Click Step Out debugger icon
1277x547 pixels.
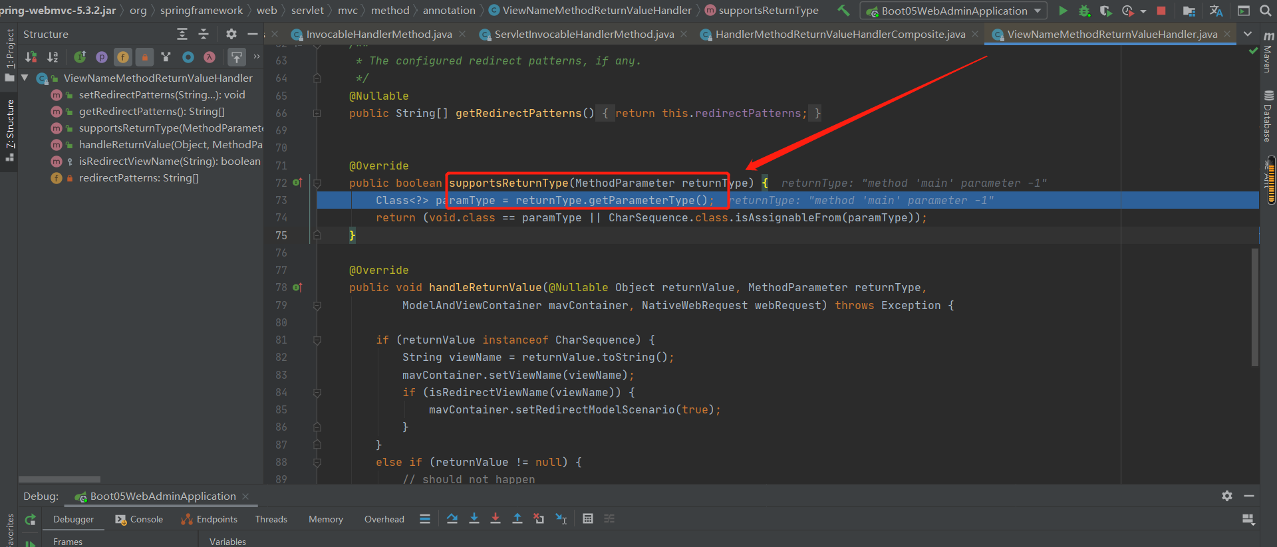(517, 518)
